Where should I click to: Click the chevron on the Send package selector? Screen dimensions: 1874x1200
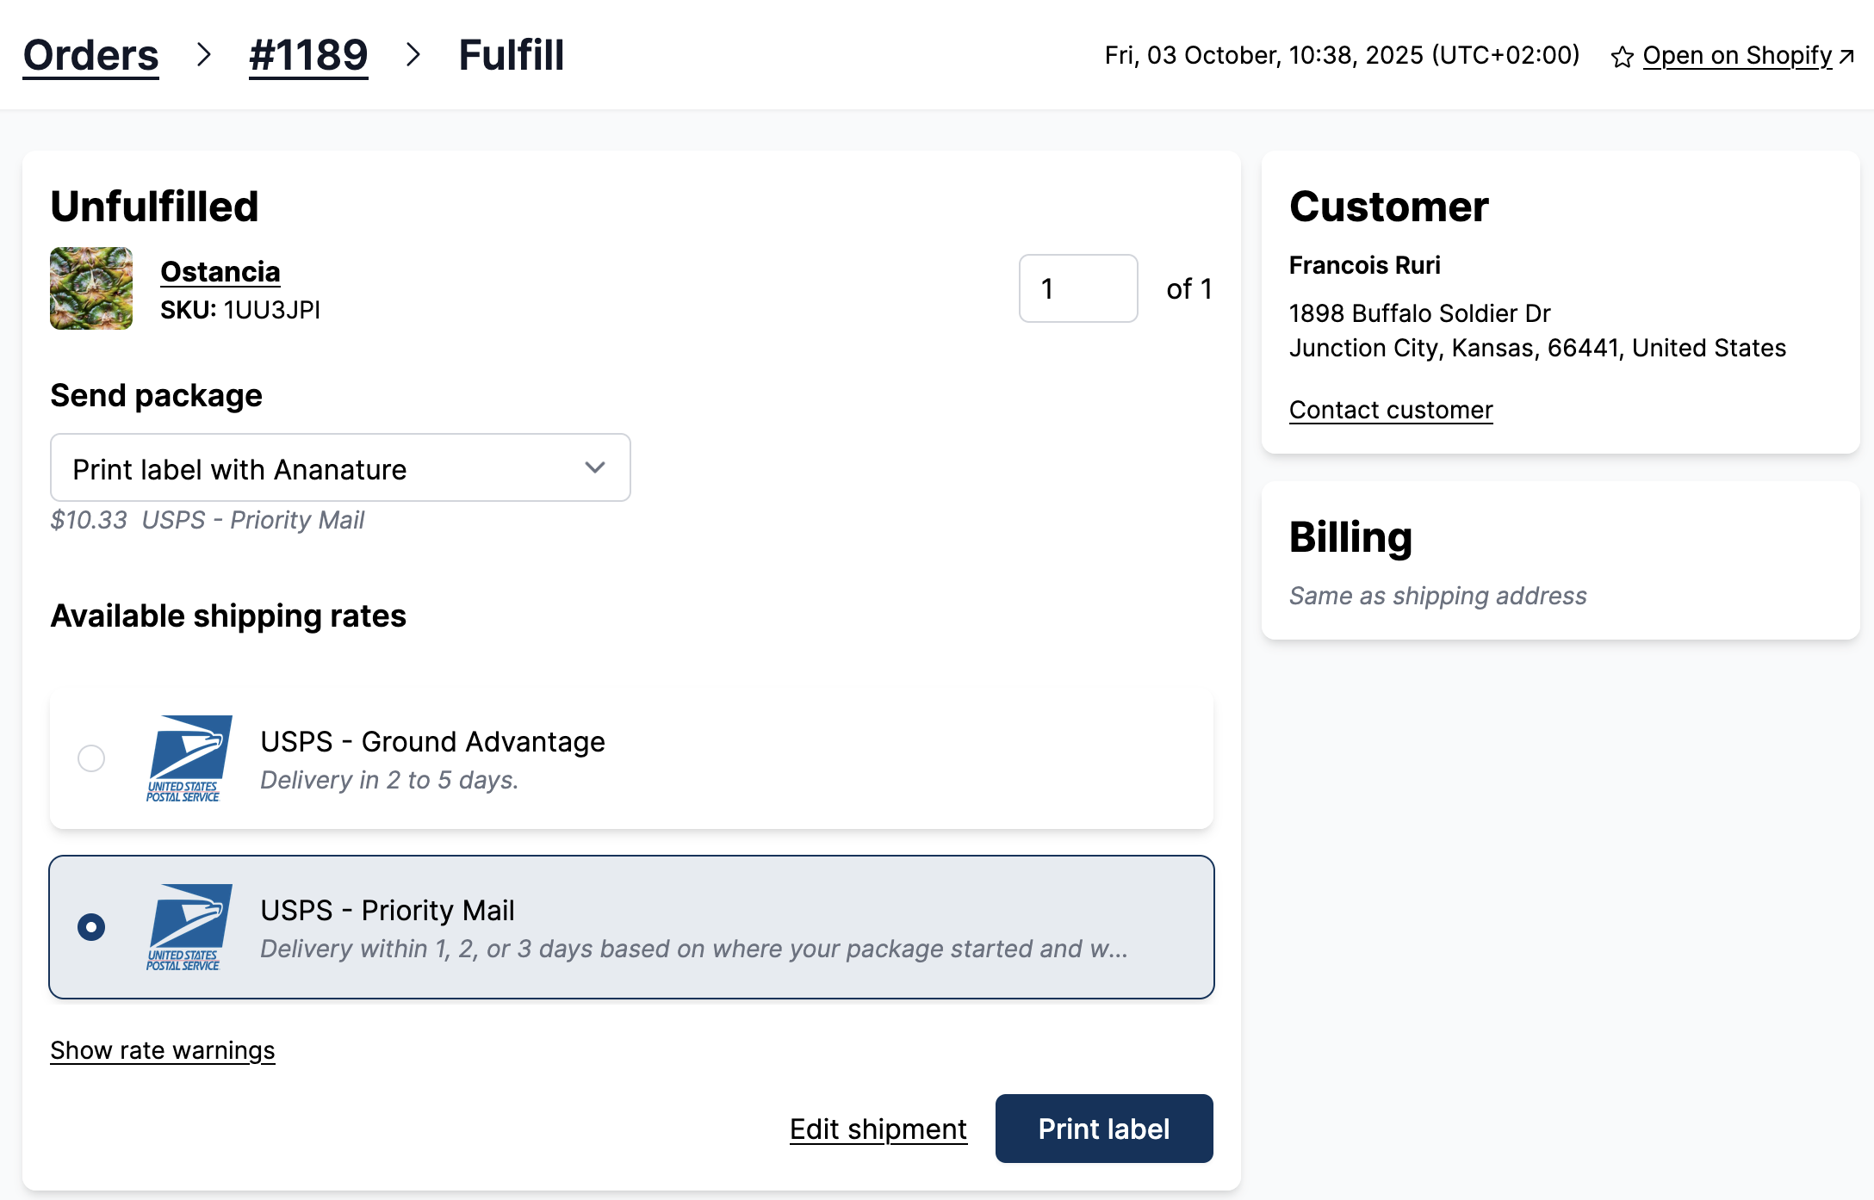click(593, 467)
